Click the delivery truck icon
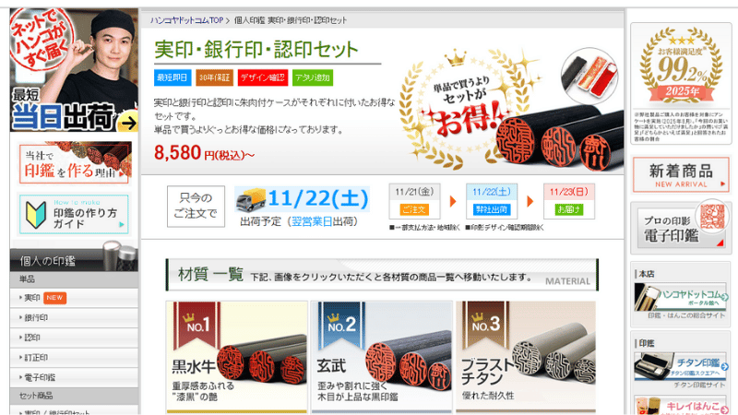Image resolution: width=738 pixels, height=415 pixels. click(x=251, y=200)
